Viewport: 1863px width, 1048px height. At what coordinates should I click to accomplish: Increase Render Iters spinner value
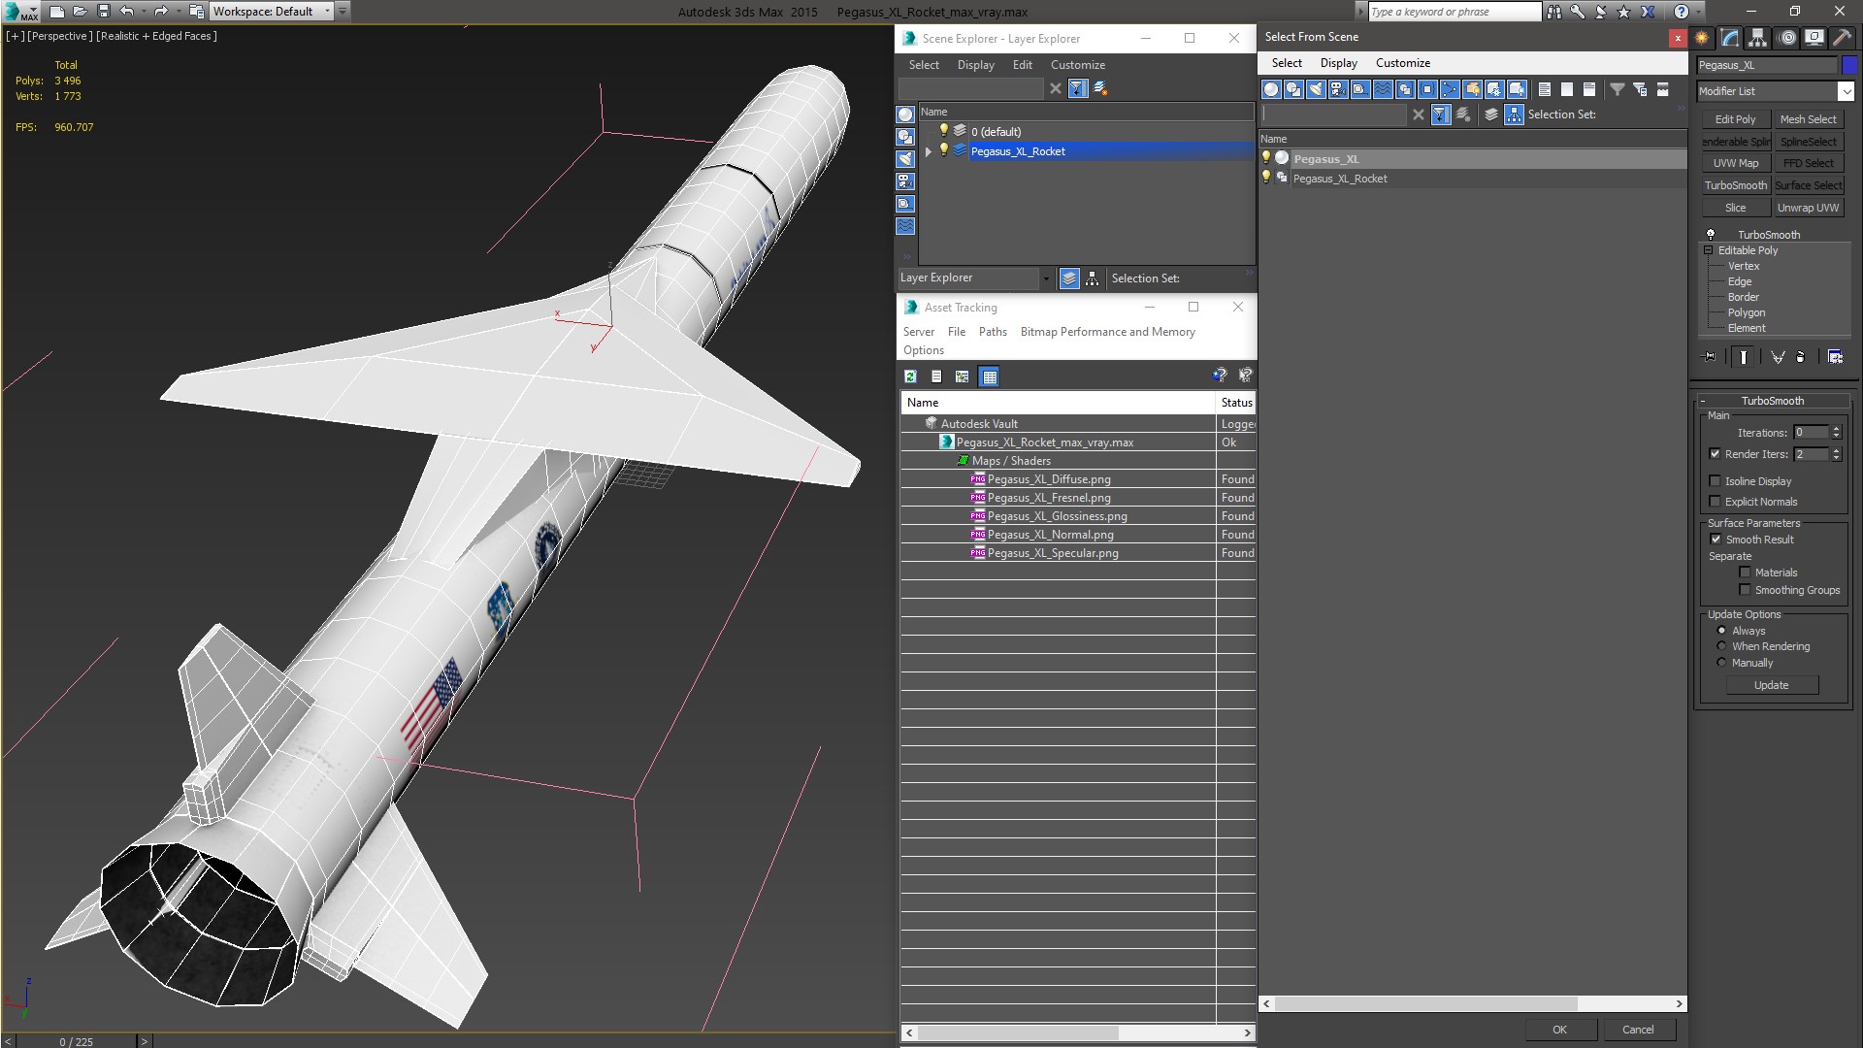coord(1837,450)
